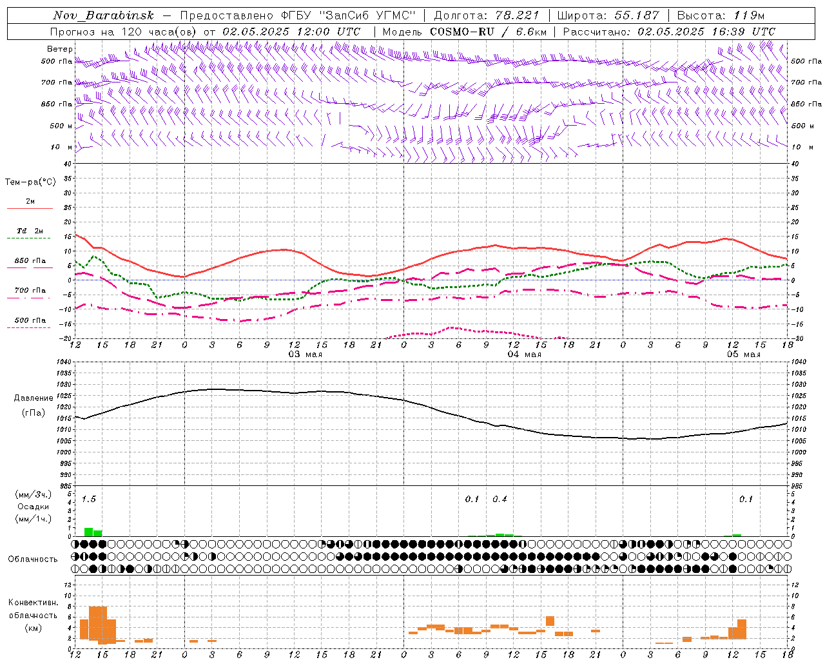Click the '0.4' precipitation amount value
The image size is (825, 660).
click(500, 500)
